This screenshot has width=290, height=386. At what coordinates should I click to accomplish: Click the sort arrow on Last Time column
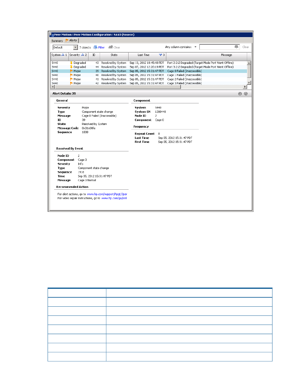coord(161,55)
